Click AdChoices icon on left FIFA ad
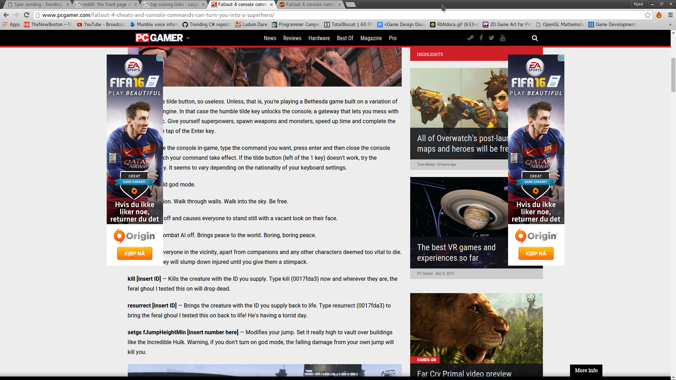 click(160, 57)
